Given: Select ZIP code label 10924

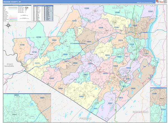Looking at the screenshot, I should point(90,64).
